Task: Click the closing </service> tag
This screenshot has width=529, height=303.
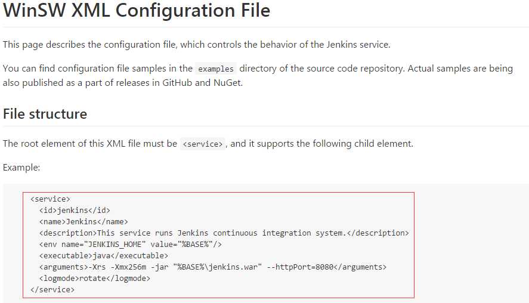Action: [x=52, y=289]
